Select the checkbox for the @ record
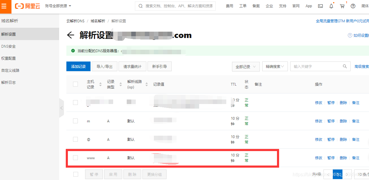The height and width of the screenshot is (180, 369). pyautogui.click(x=75, y=139)
